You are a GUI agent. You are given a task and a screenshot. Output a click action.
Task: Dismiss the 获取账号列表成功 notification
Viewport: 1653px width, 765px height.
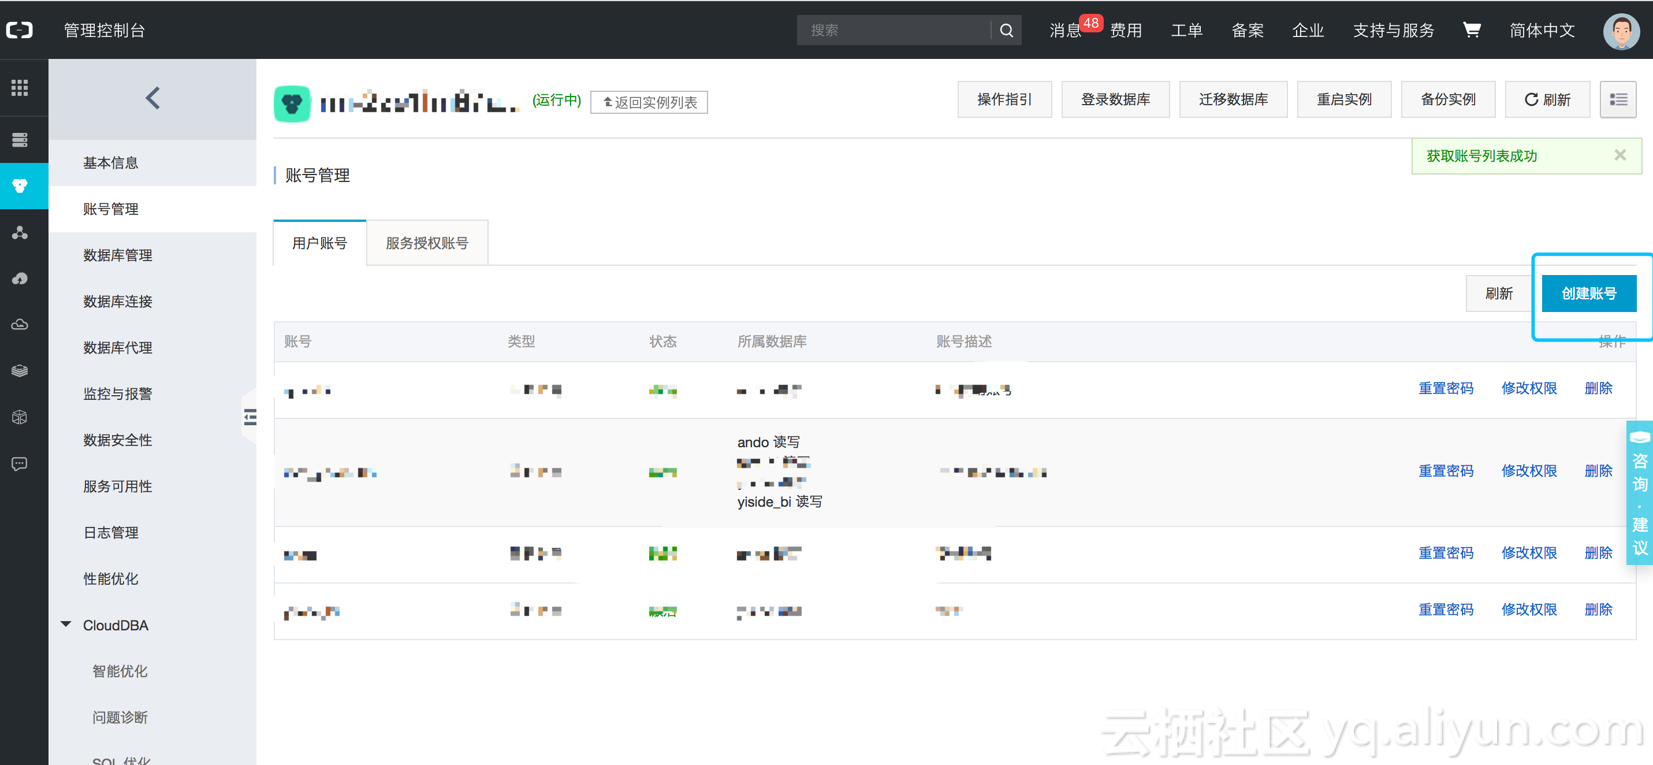coord(1620,155)
